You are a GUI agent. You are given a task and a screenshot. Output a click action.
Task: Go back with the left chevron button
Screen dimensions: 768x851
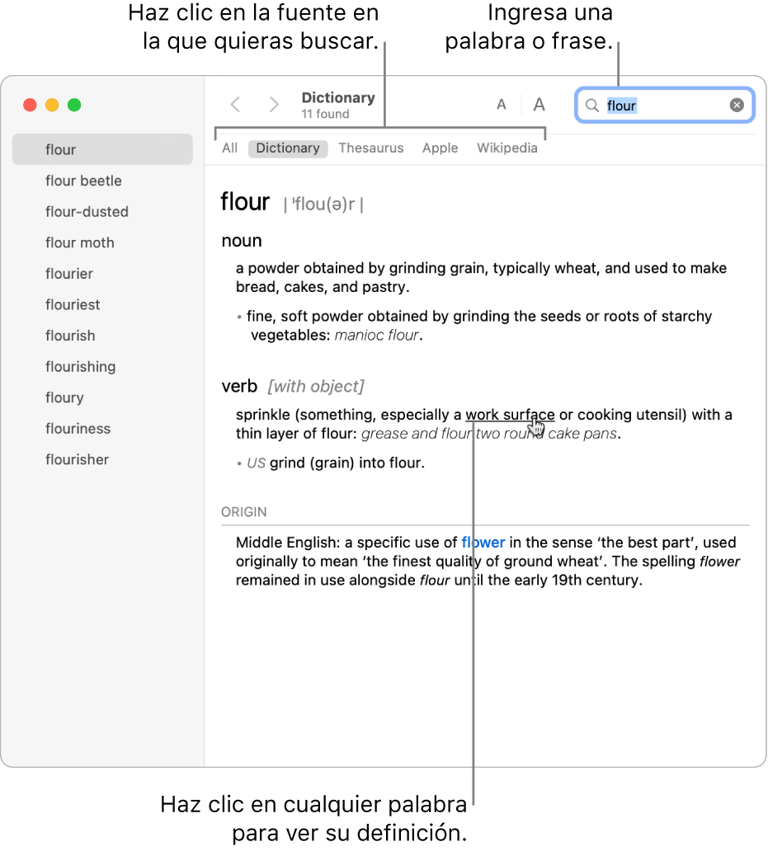235,104
